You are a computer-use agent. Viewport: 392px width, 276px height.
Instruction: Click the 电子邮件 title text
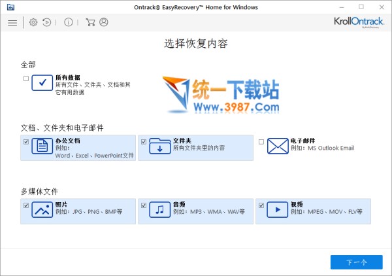pyautogui.click(x=302, y=141)
